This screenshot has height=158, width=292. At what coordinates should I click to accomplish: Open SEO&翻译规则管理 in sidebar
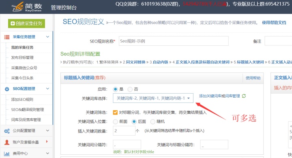point(28,110)
